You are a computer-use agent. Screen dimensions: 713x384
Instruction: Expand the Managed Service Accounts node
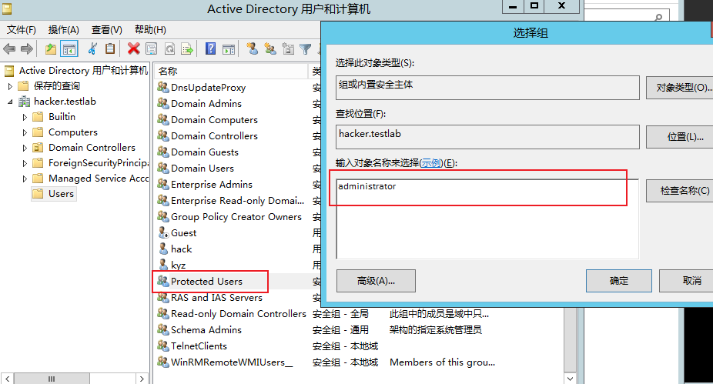[25, 179]
